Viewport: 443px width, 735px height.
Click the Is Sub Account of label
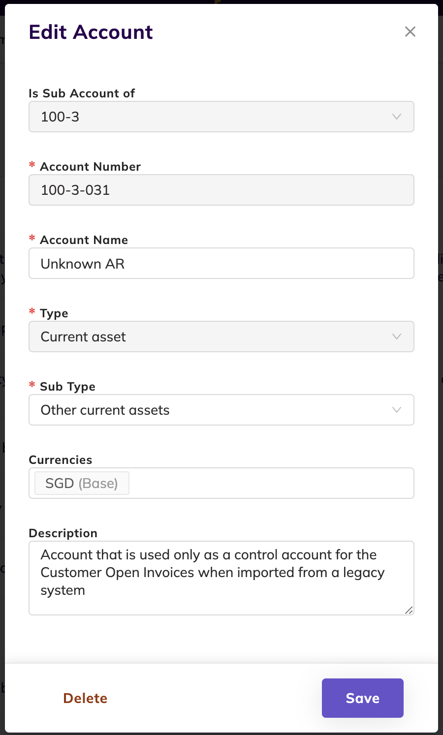click(82, 93)
